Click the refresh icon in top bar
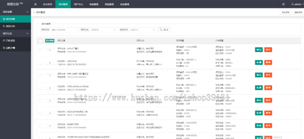 [283, 4]
